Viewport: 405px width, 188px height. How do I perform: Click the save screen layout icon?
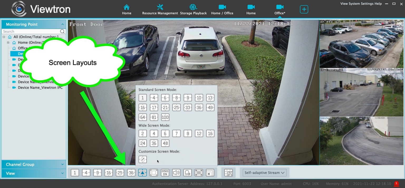pyautogui.click(x=228, y=173)
